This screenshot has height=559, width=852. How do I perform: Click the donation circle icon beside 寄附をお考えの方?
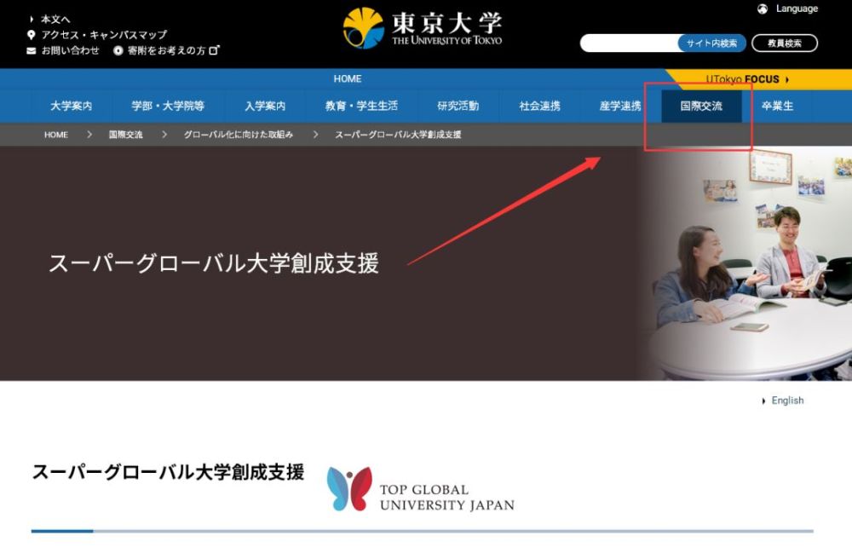click(x=118, y=50)
